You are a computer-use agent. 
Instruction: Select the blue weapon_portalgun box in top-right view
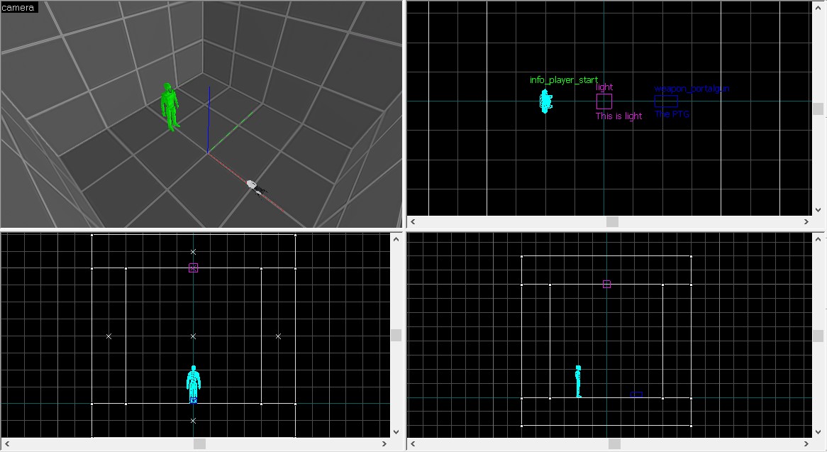666,101
